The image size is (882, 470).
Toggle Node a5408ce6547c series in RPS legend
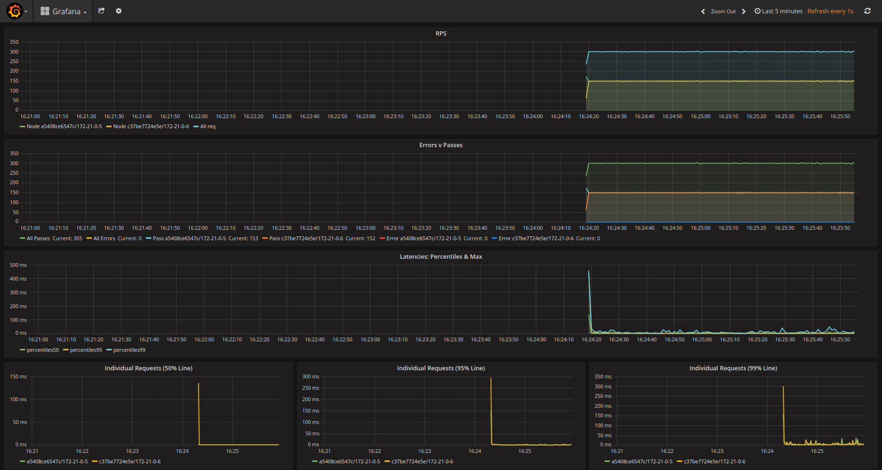coord(64,127)
